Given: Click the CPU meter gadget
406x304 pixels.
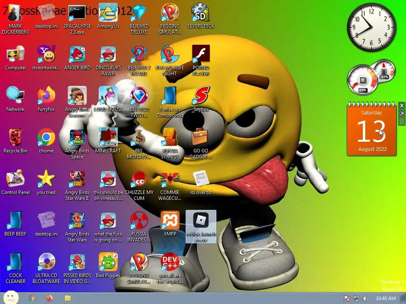Looking at the screenshot, I should coord(363,80).
